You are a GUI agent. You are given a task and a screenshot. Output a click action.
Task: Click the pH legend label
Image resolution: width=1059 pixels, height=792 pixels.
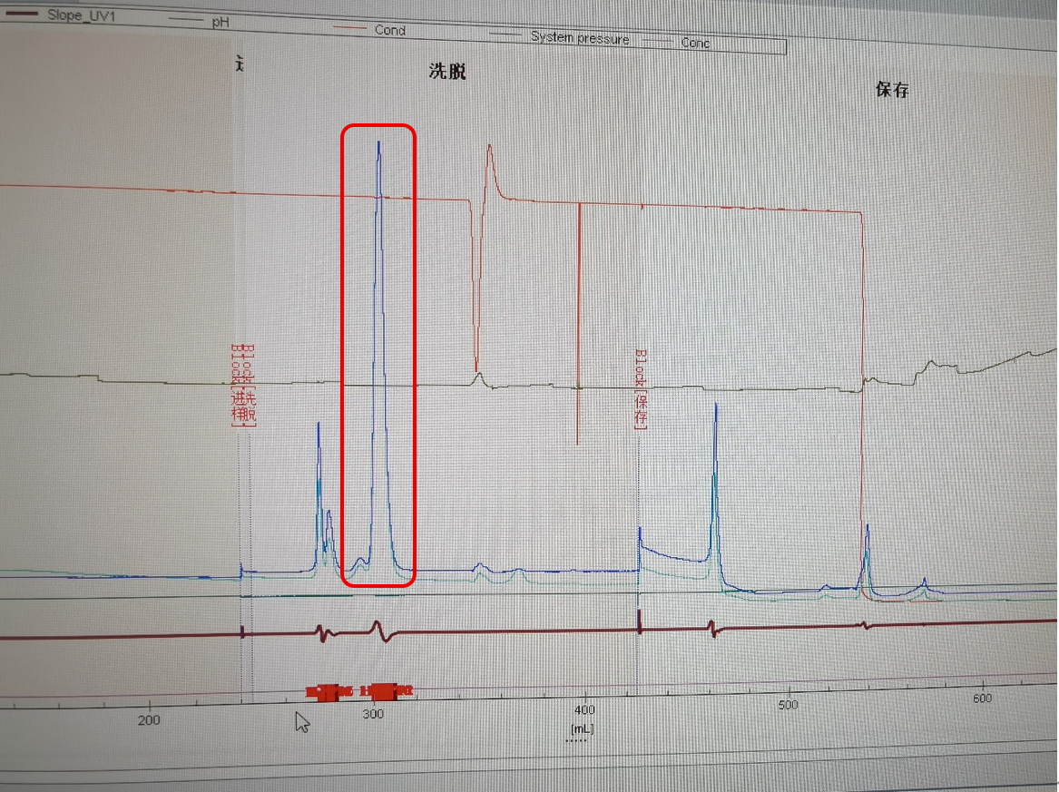click(221, 21)
